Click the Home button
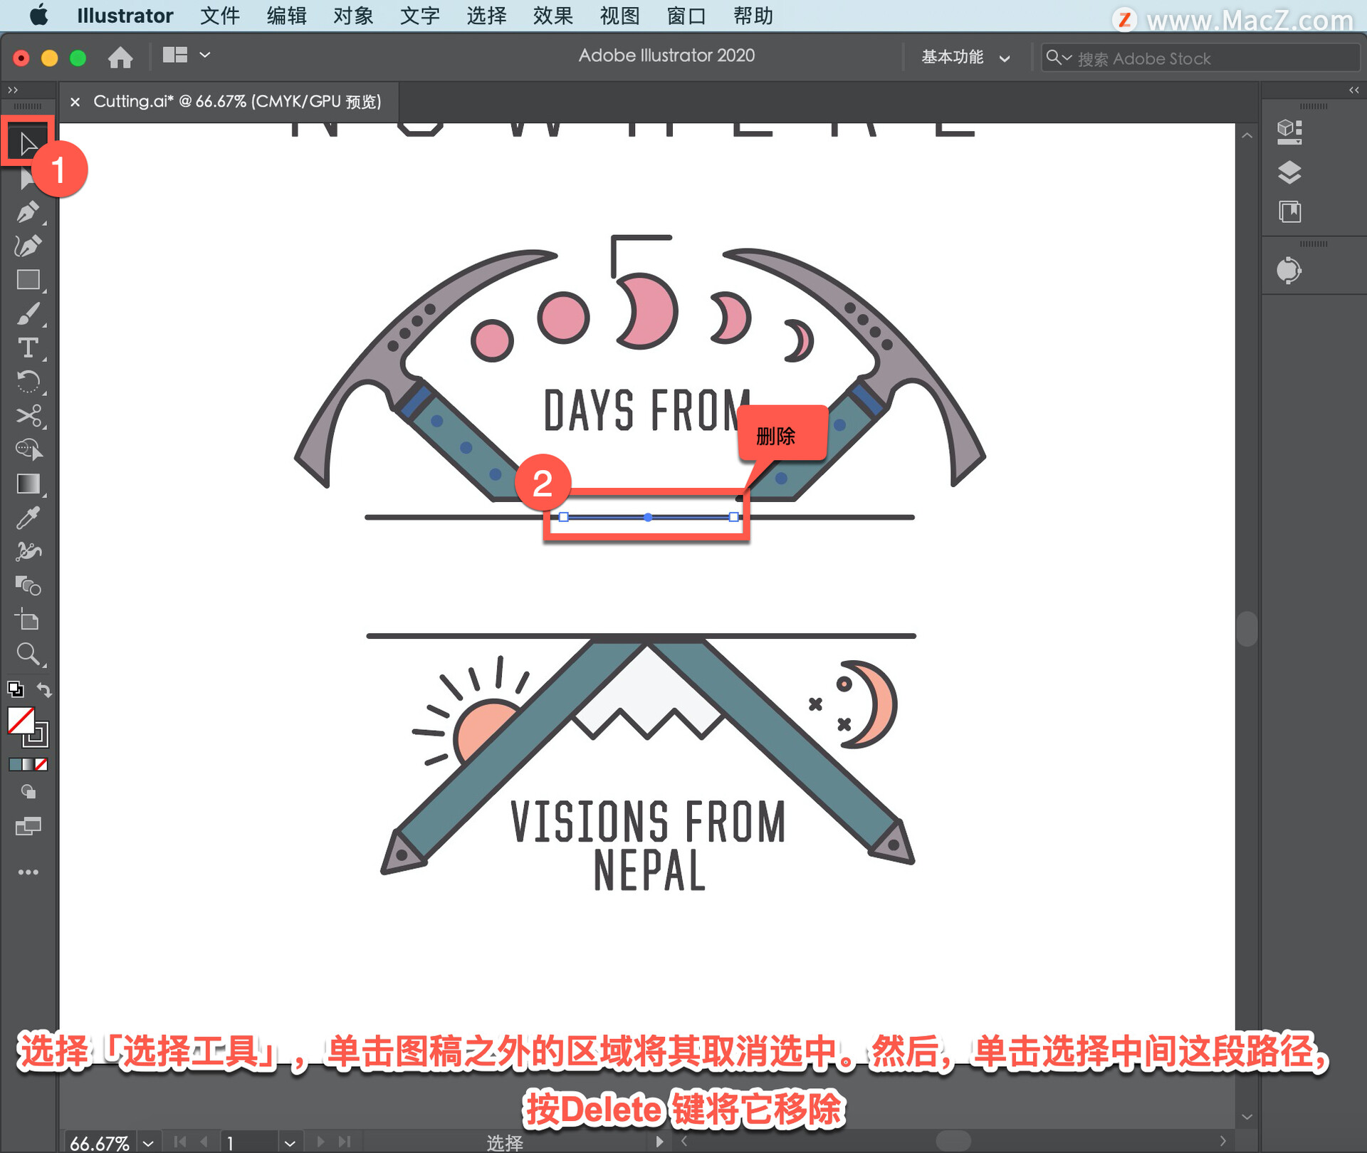 [x=120, y=57]
